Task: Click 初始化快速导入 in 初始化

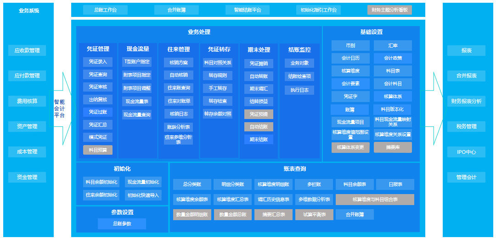Action: click(x=143, y=195)
